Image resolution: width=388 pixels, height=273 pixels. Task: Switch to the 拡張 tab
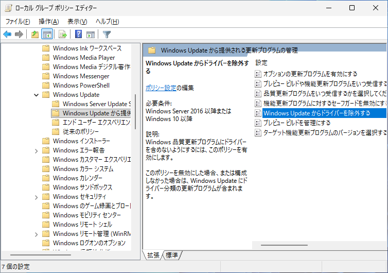pos(153,255)
